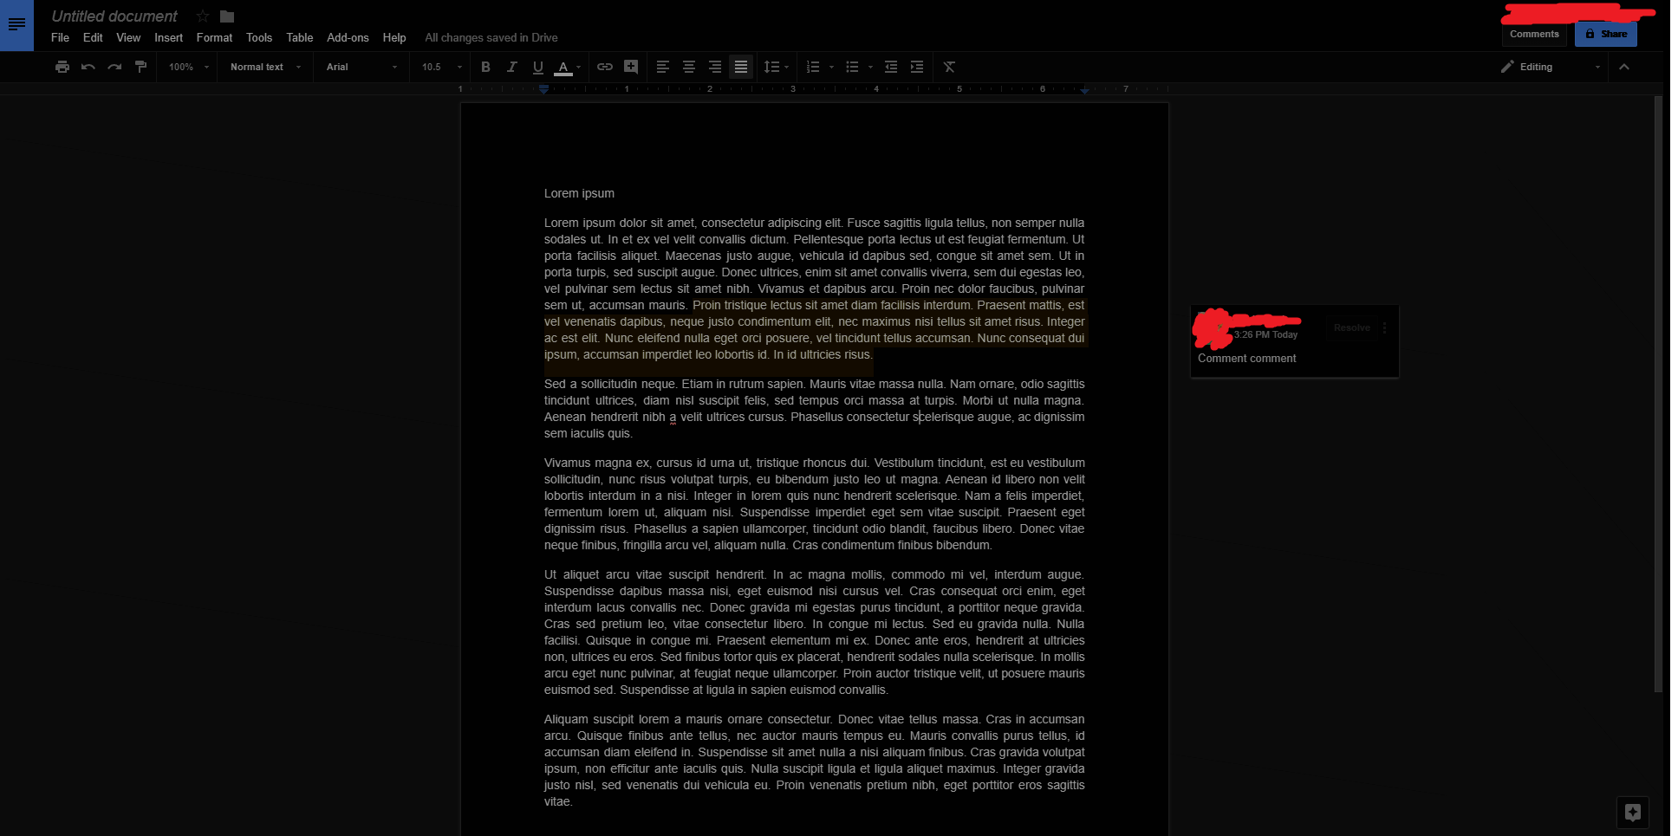The height and width of the screenshot is (836, 1678).
Task: Increase the indent
Action: [917, 67]
